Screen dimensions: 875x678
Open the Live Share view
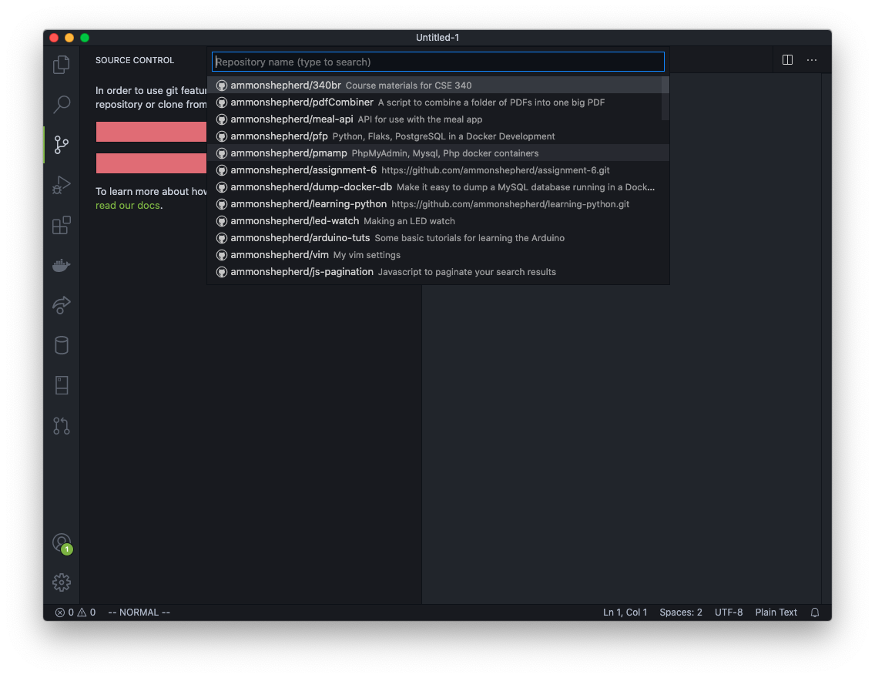pyautogui.click(x=62, y=305)
